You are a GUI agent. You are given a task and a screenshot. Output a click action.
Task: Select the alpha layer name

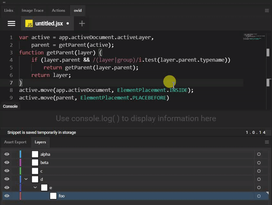[x=45, y=154]
